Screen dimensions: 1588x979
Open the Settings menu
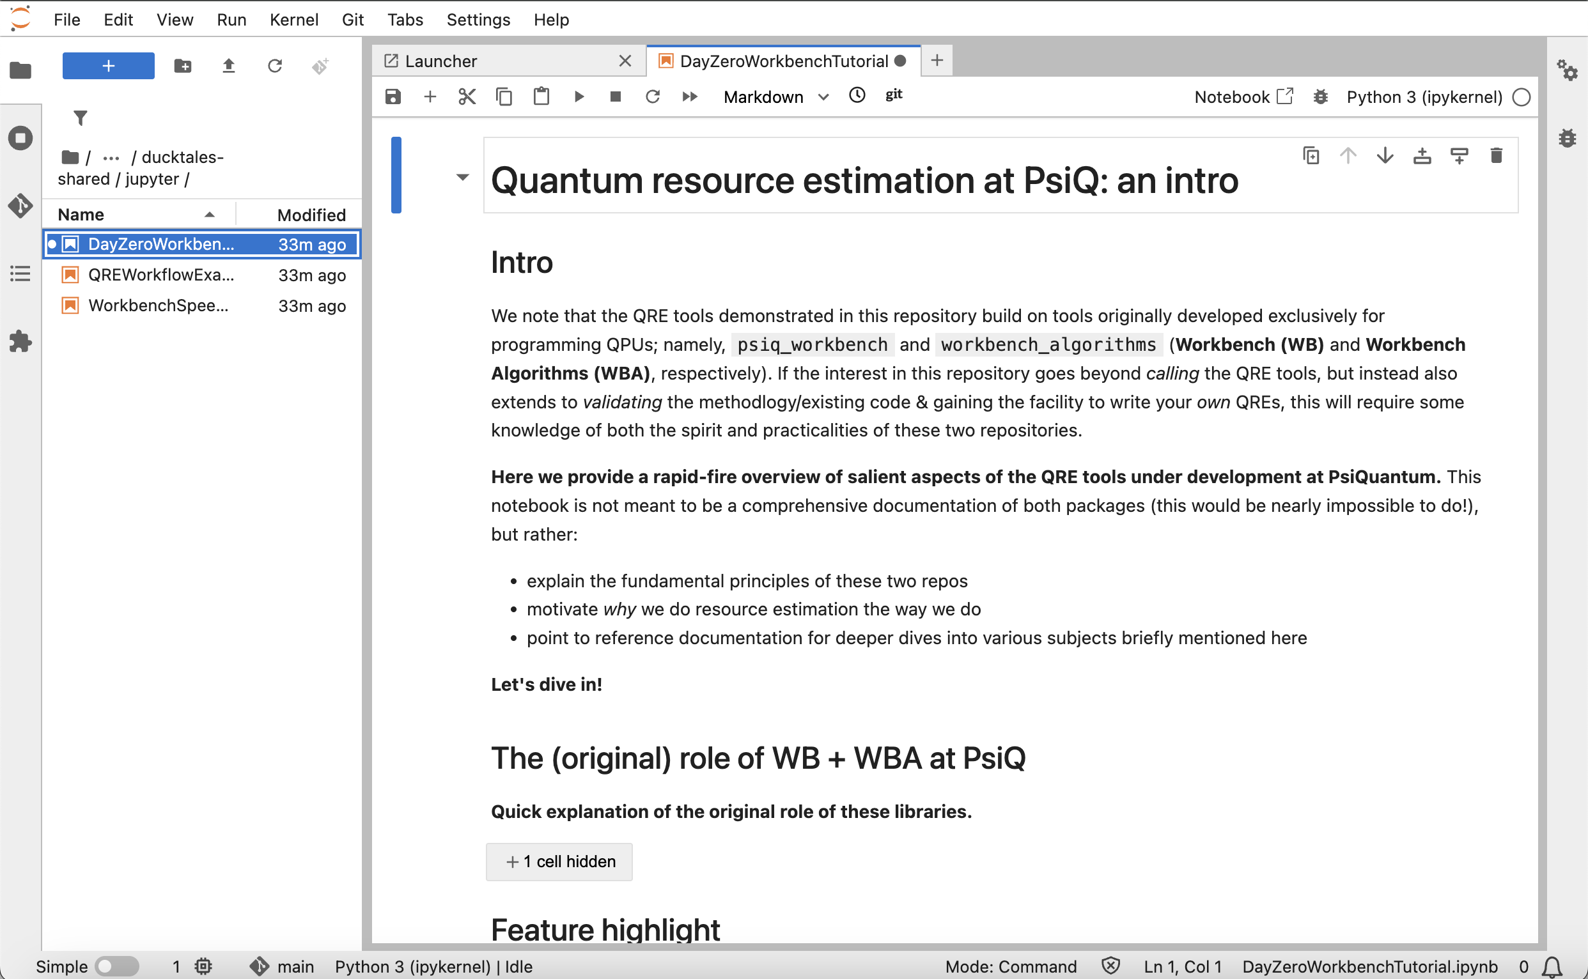[478, 19]
